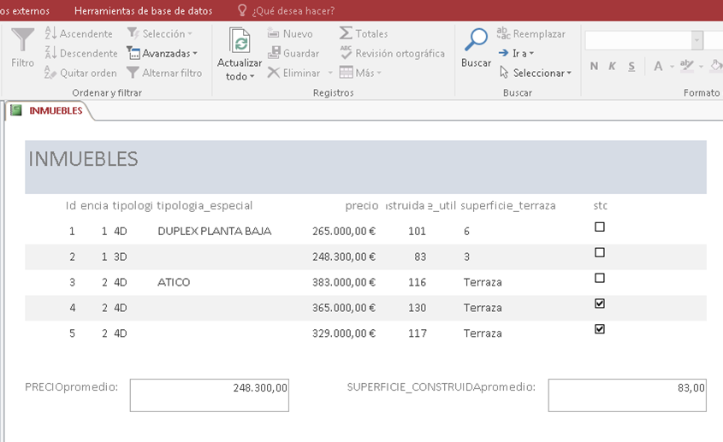Open the Selección filter dropdown
723x442 pixels.
point(159,33)
